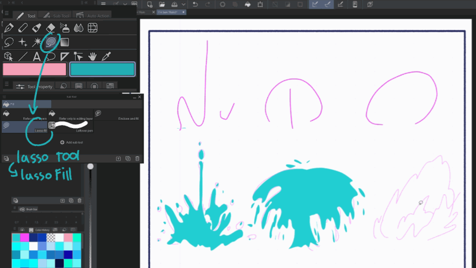Image resolution: width=476 pixels, height=268 pixels.
Task: Click the New document icon
Action: point(149,4)
